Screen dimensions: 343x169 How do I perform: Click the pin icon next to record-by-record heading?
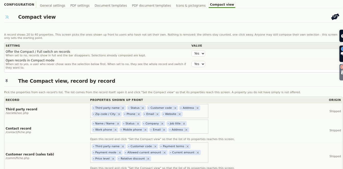[x=7, y=81]
